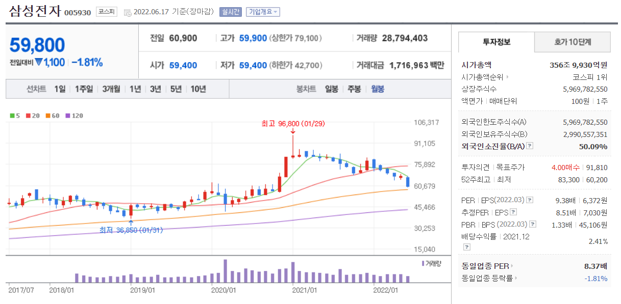Click the arrow icon next to 시가총액순위
621x304 pixels.
[x=507, y=77]
